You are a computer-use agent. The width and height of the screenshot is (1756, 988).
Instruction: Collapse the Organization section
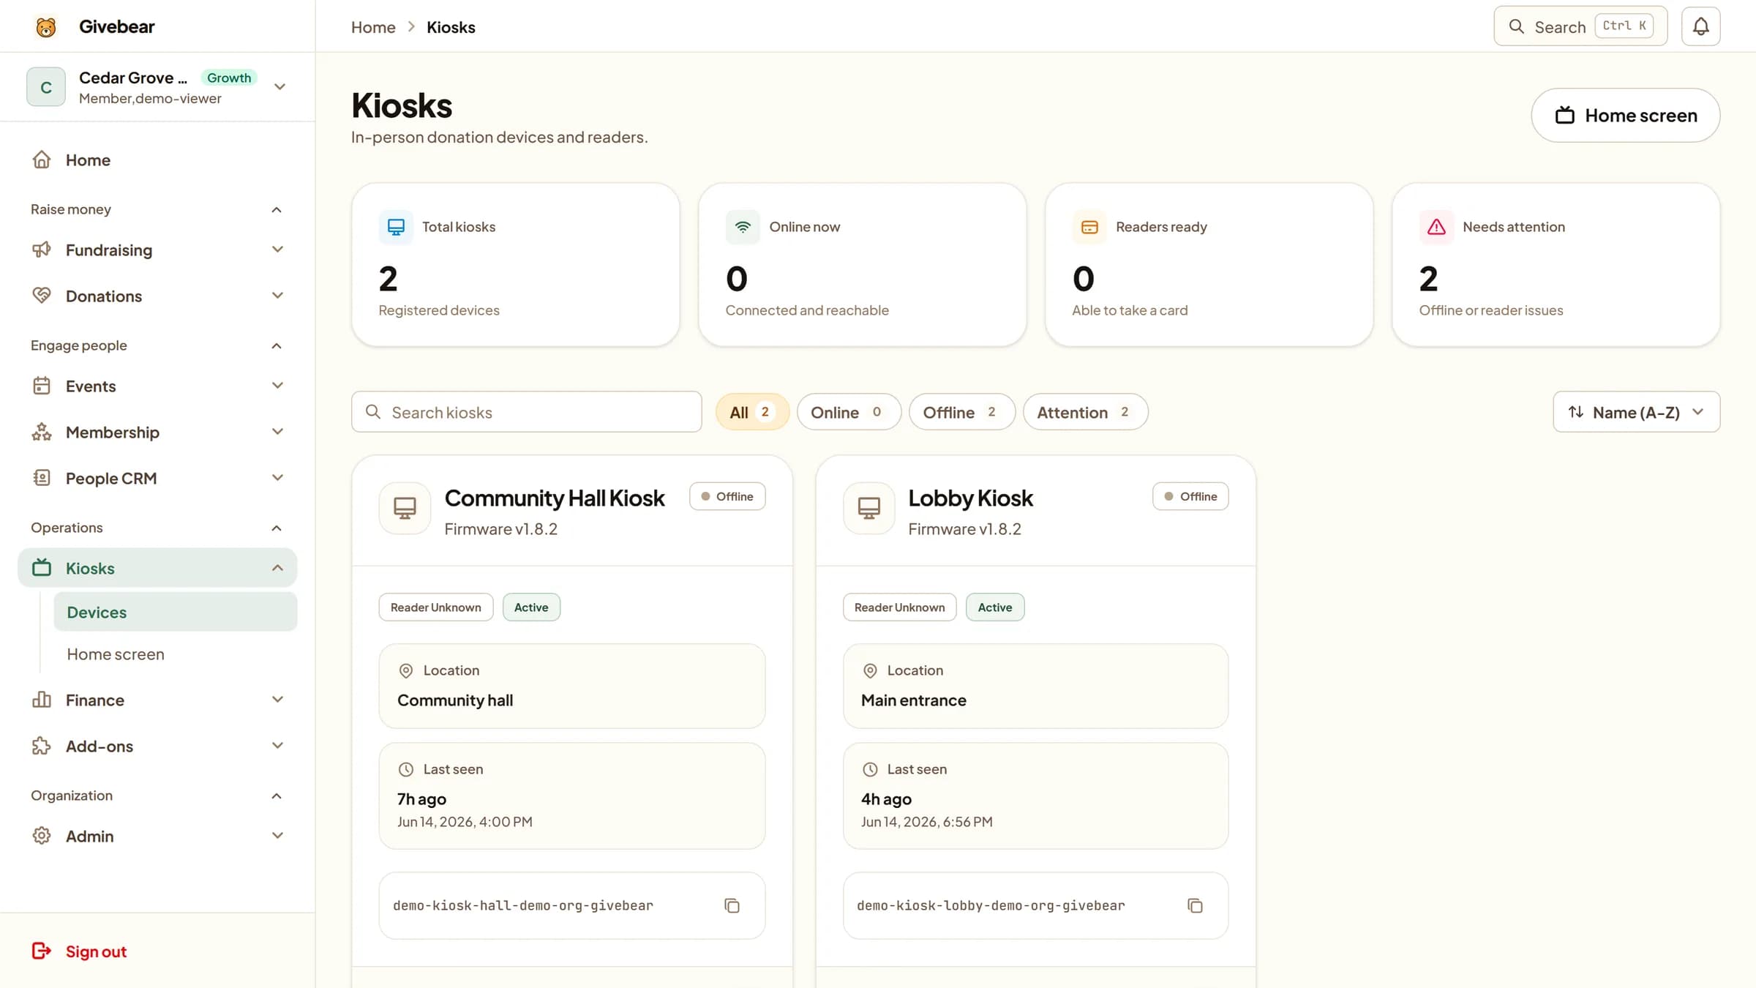click(x=277, y=796)
